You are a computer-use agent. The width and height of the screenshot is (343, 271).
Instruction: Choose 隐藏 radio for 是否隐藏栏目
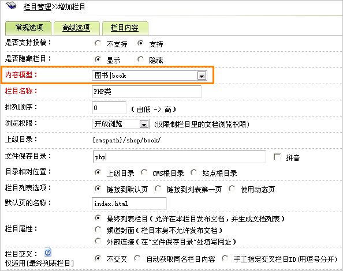pos(140,59)
